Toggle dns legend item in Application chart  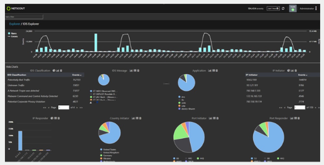pyautogui.click(x=181, y=97)
